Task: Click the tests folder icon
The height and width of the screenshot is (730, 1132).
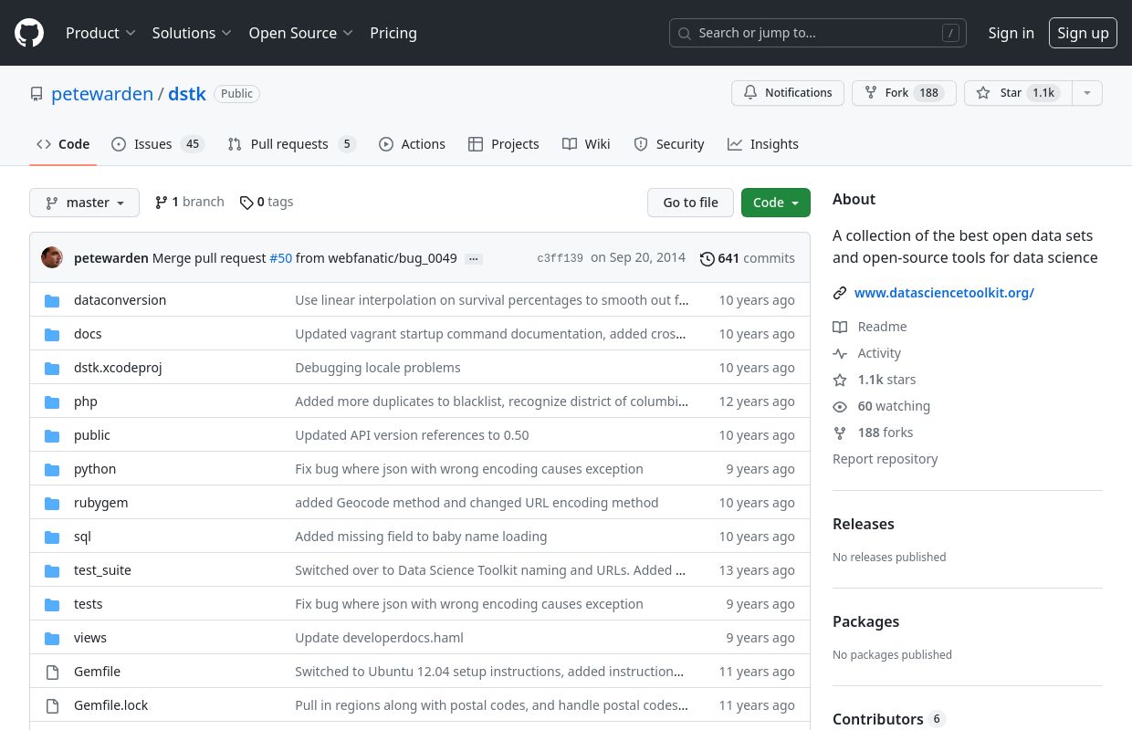Action: [52, 604]
